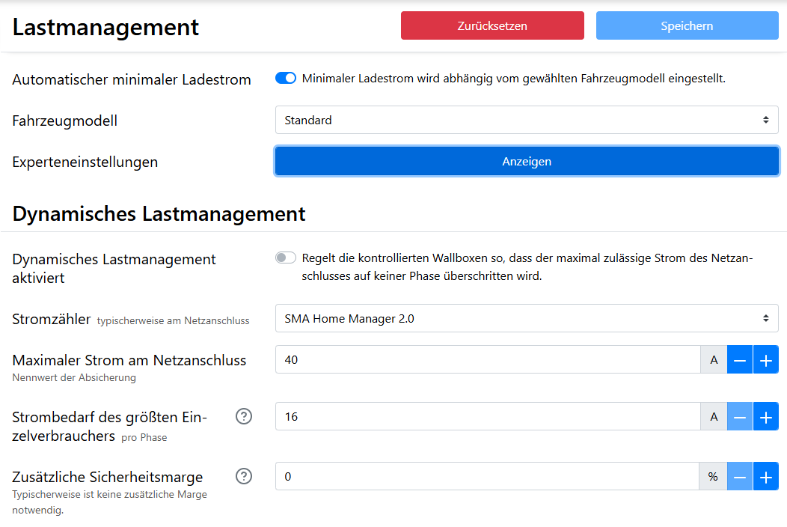Save settings with the Speichern button

pos(687,25)
